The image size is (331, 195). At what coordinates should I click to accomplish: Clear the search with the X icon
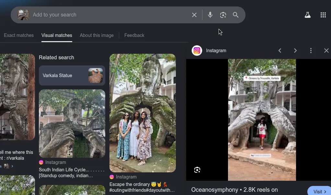194,15
